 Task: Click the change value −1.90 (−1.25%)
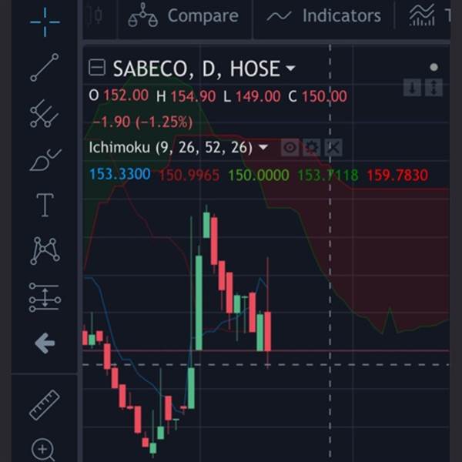click(x=142, y=122)
